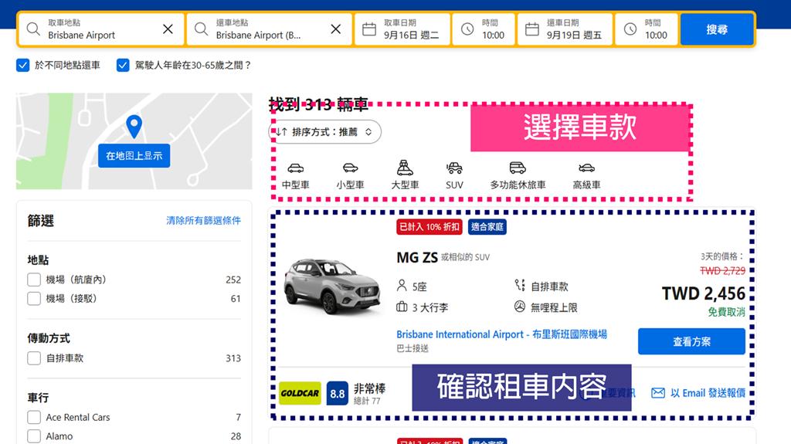Click the return location Brisbane Airport field
791x444 pixels.
click(x=268, y=29)
